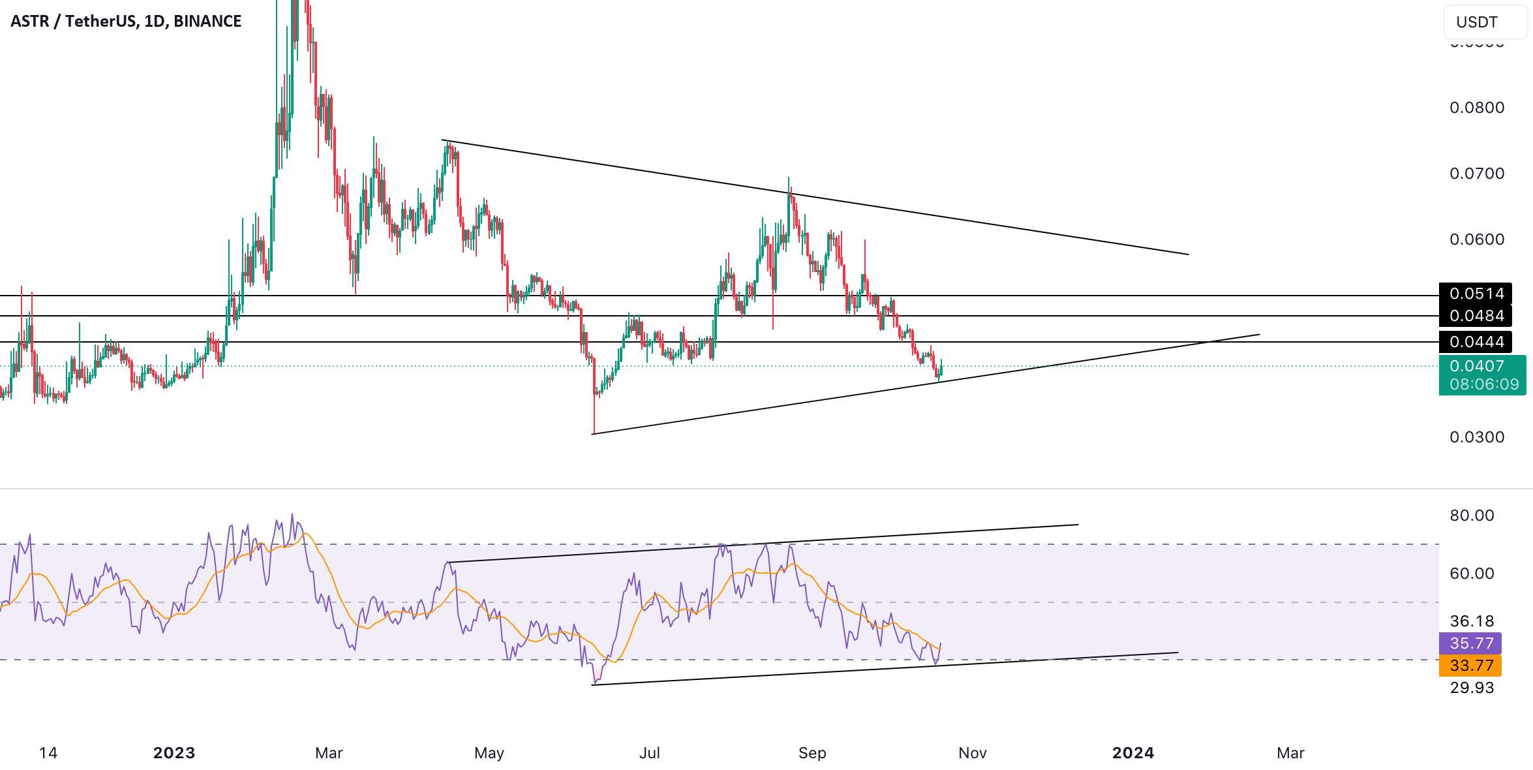Select the 0.0444 horizontal line price label
1533x770 pixels.
point(1476,342)
